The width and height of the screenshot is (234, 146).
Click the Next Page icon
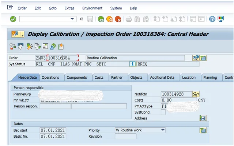click(x=174, y=19)
